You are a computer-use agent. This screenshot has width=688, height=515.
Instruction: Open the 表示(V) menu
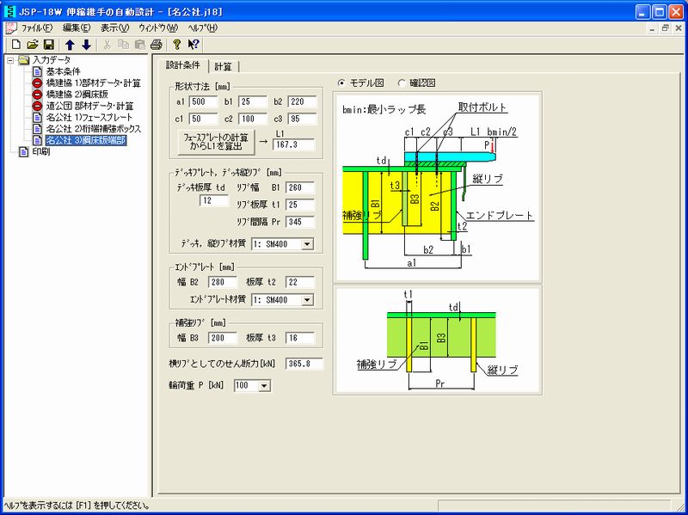pyautogui.click(x=114, y=28)
